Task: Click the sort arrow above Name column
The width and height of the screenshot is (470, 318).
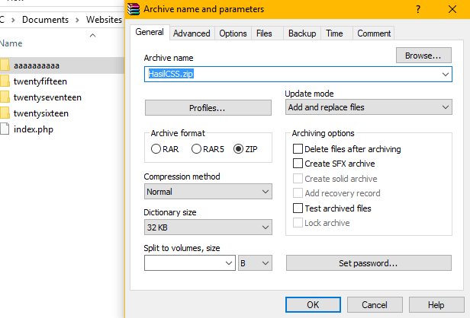Action: pos(93,35)
